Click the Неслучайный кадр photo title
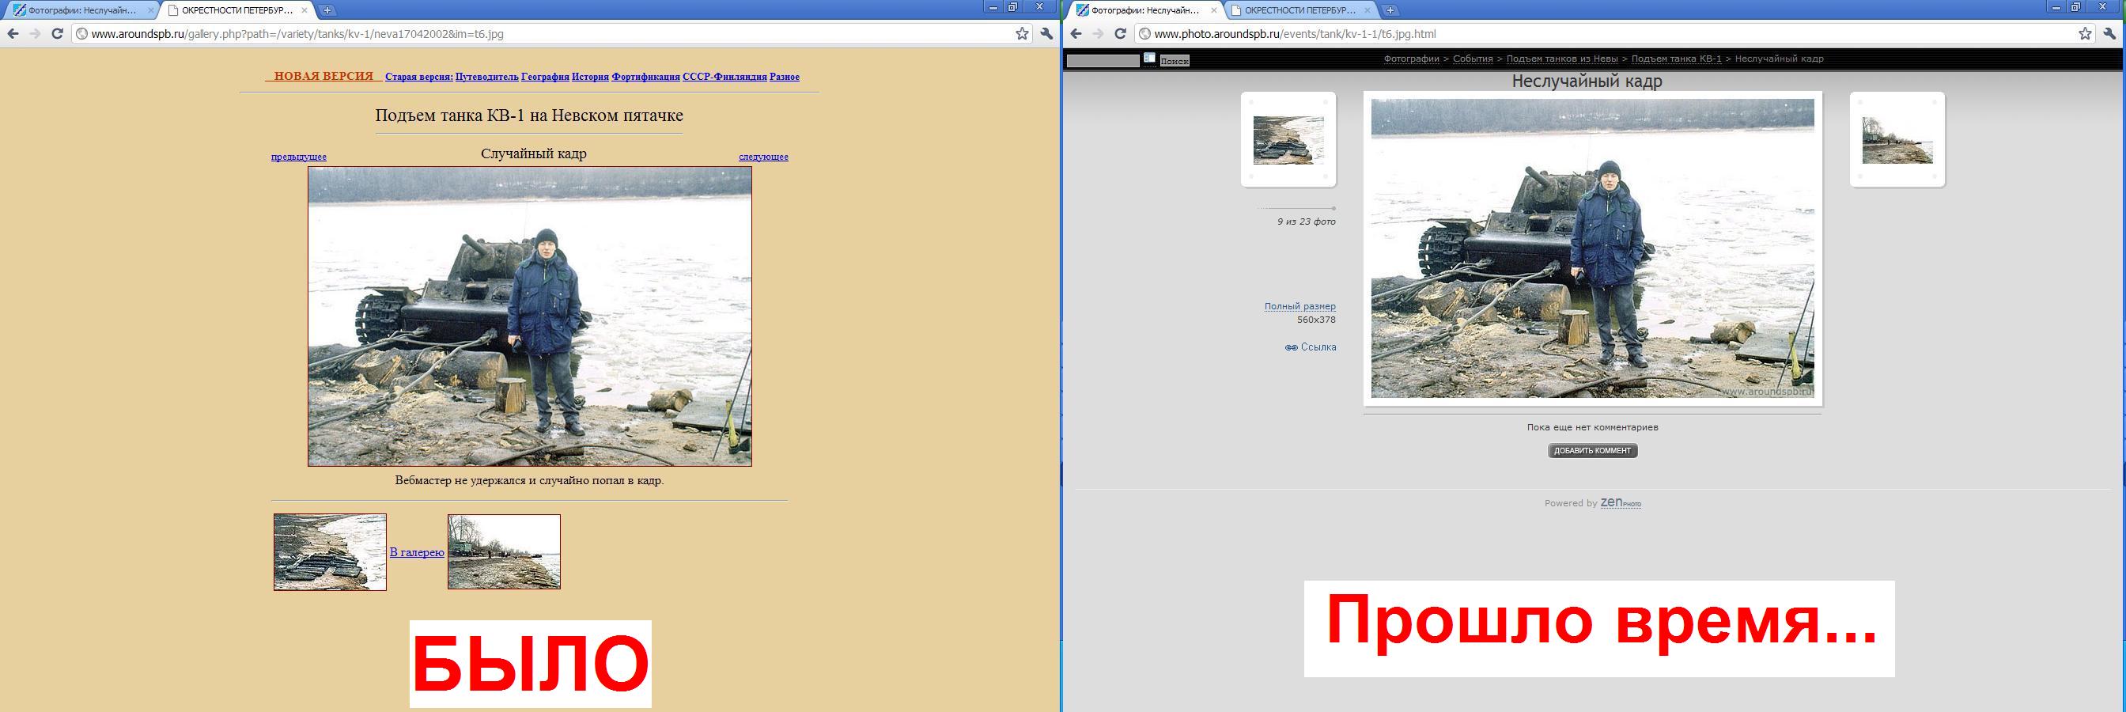The height and width of the screenshot is (712, 2126). click(1587, 81)
